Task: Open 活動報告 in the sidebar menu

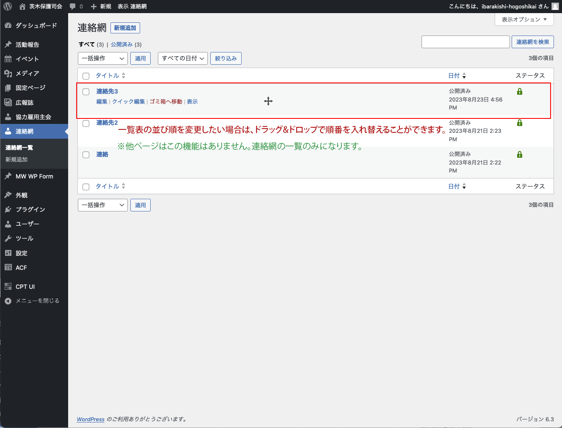Action: click(28, 44)
